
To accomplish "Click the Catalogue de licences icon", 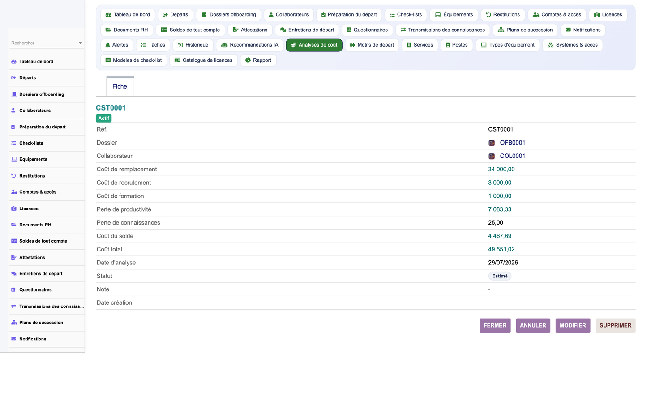I will point(177,60).
